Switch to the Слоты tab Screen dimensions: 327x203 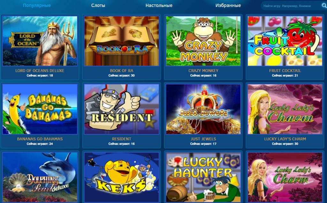pos(98,5)
